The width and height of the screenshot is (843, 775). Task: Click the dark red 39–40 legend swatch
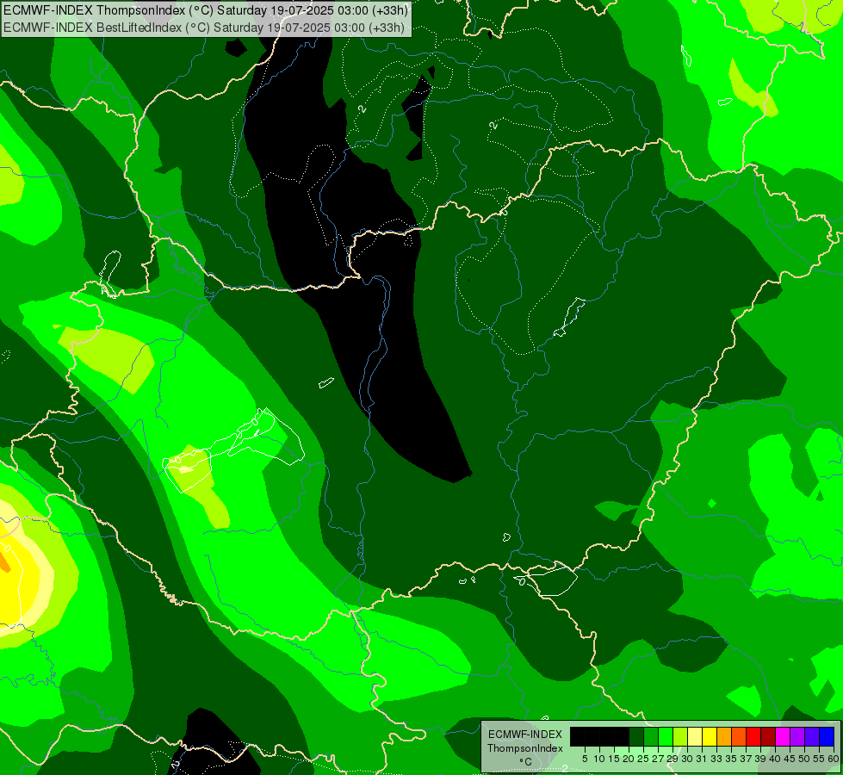pos(768,736)
